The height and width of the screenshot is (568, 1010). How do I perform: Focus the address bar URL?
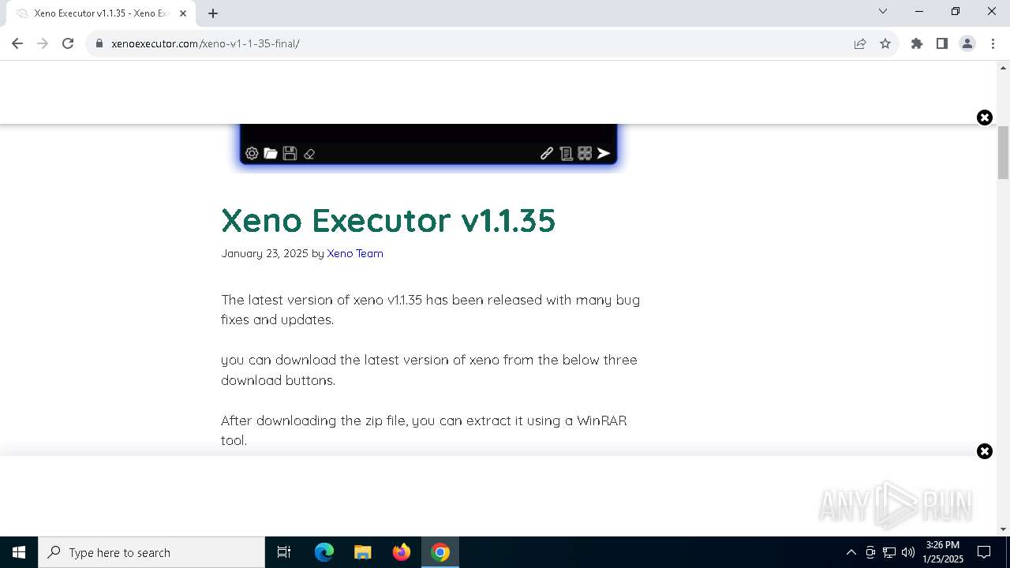point(205,43)
